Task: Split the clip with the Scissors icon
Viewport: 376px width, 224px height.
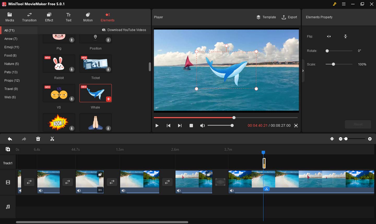Action: point(52,139)
